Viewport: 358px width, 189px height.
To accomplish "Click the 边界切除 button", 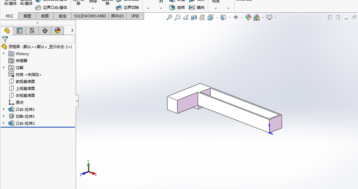I will click(x=127, y=8).
